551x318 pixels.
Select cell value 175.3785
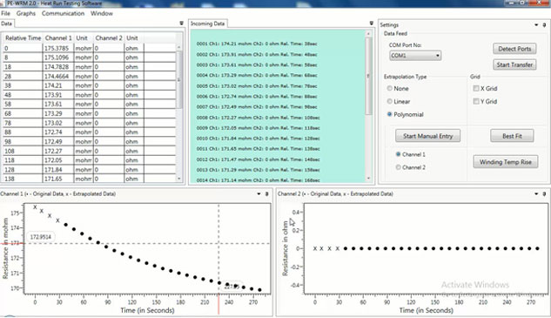[58, 48]
